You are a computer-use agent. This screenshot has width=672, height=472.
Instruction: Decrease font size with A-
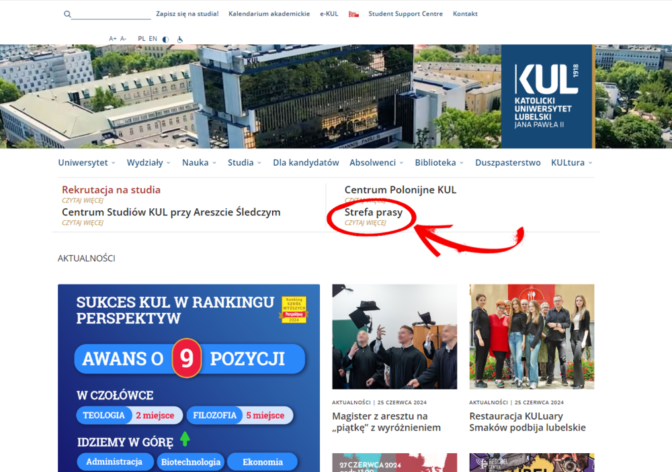pyautogui.click(x=123, y=39)
